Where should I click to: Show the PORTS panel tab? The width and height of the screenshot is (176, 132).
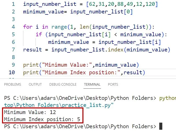tap(113, 84)
